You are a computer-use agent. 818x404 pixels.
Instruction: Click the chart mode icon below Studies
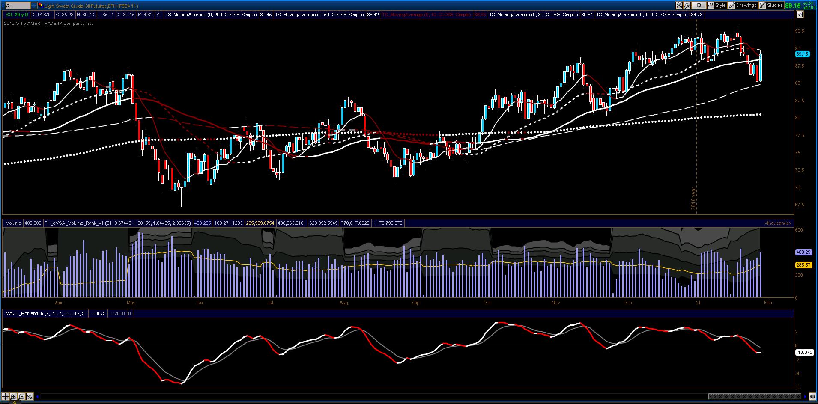click(800, 15)
